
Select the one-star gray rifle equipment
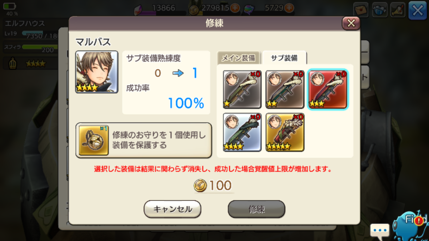point(242,89)
